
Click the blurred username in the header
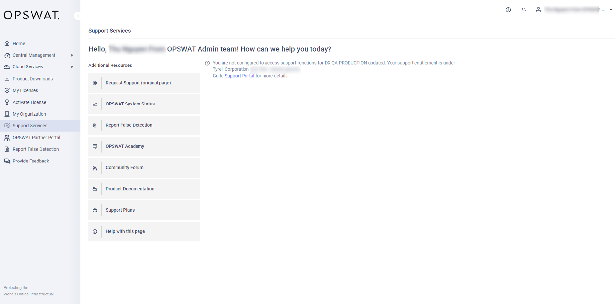pos(574,10)
